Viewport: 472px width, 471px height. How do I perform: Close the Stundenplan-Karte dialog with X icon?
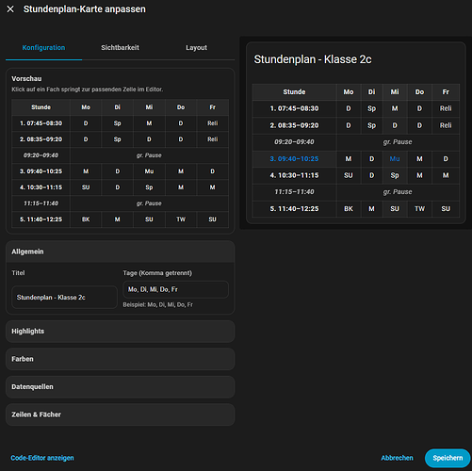pos(10,9)
